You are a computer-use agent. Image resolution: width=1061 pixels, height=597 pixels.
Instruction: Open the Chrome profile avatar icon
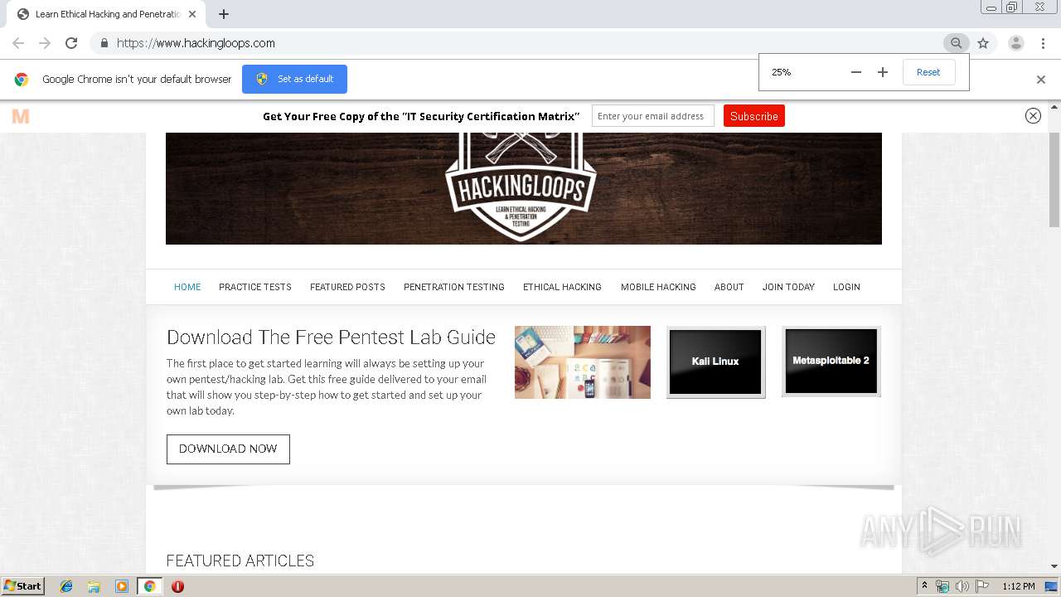click(x=1016, y=43)
